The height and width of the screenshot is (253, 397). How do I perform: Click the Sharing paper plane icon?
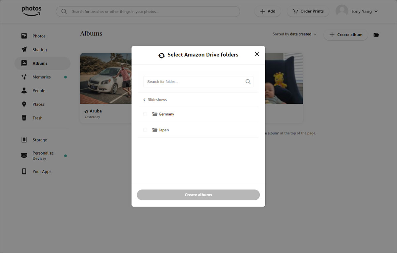coord(24,49)
